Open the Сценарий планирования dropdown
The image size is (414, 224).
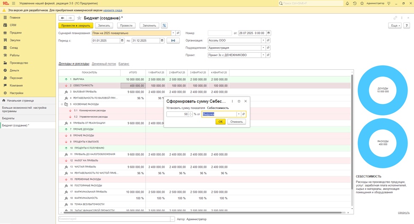point(173,33)
